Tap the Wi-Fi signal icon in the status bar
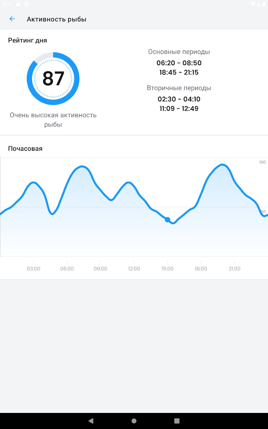This screenshot has height=429, width=268. coord(253,4)
